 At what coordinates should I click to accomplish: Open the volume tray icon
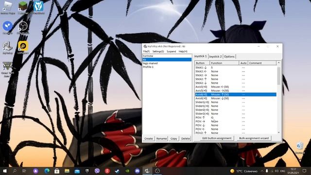click(276, 171)
